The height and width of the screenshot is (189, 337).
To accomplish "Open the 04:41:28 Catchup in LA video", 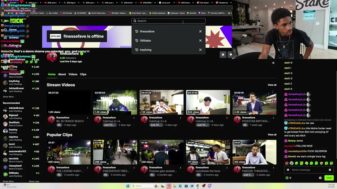I will click(x=161, y=102).
